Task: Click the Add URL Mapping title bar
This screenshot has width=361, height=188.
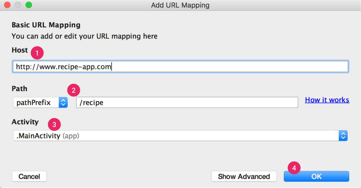Action: point(180,5)
